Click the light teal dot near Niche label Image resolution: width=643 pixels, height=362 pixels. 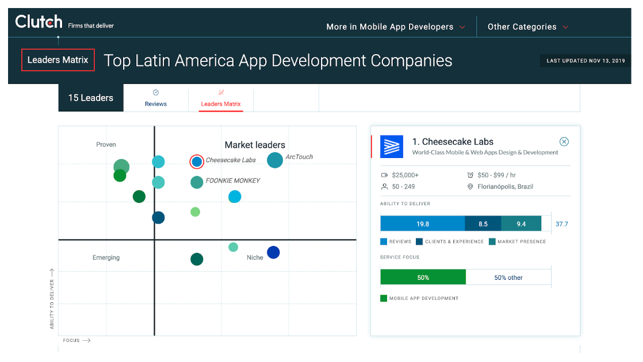click(233, 247)
